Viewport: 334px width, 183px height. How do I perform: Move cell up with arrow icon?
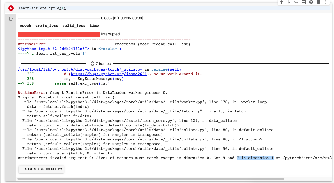point(281,2)
